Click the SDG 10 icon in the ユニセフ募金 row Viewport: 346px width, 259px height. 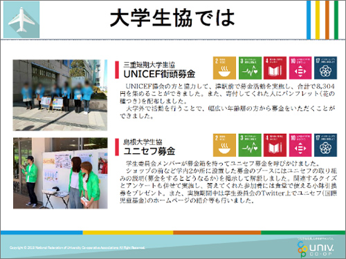[x=300, y=145]
